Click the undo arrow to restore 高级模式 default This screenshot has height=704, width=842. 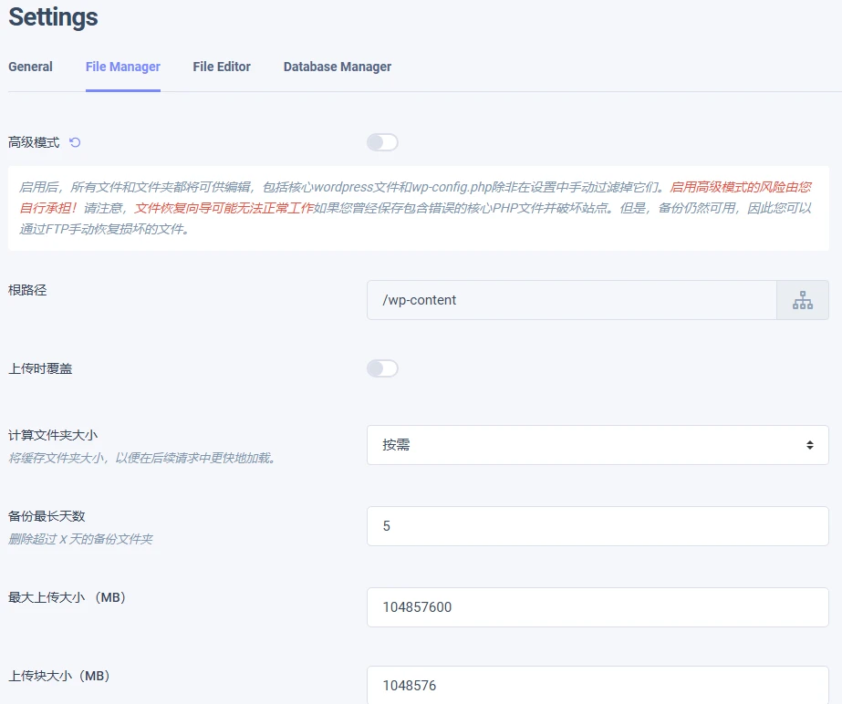pos(74,142)
